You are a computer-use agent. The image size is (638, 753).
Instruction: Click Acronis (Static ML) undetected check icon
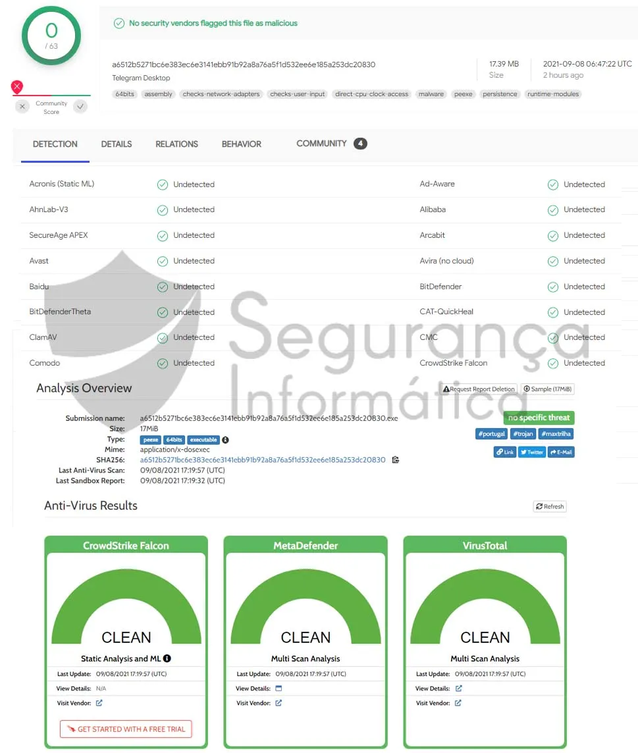pos(163,184)
